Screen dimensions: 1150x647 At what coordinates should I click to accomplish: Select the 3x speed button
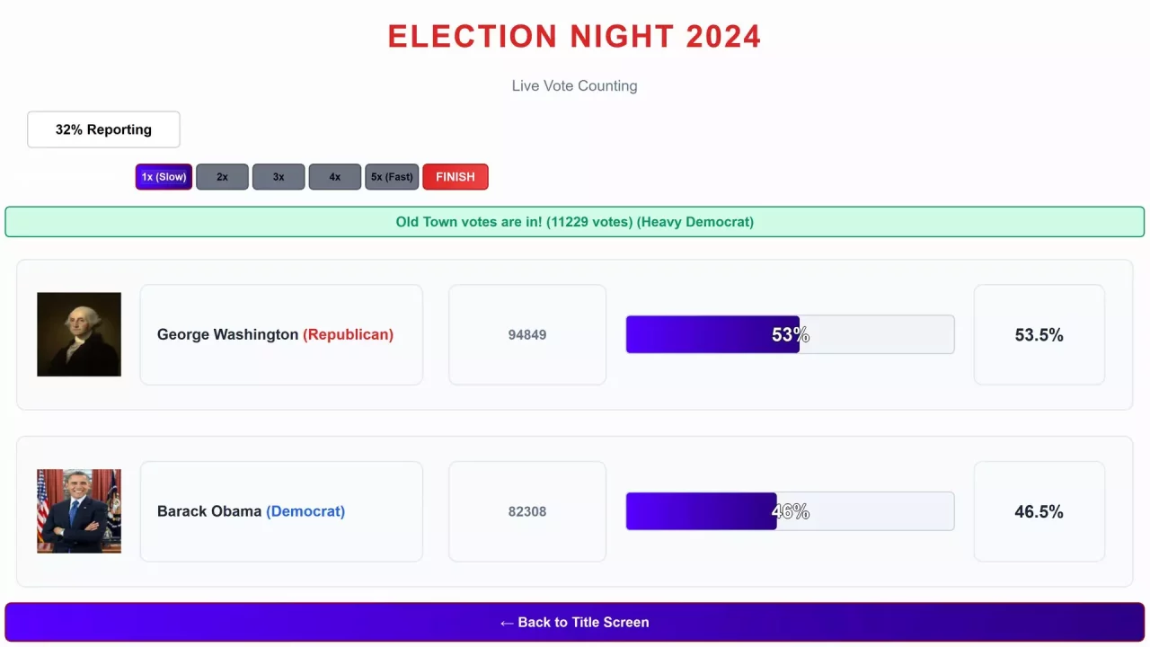[x=279, y=176]
